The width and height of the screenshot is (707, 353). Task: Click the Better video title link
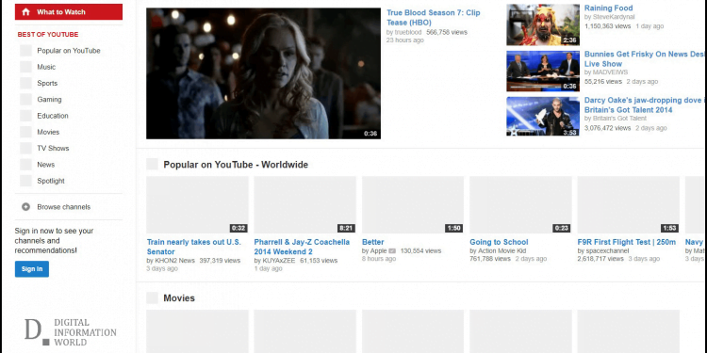tap(373, 242)
